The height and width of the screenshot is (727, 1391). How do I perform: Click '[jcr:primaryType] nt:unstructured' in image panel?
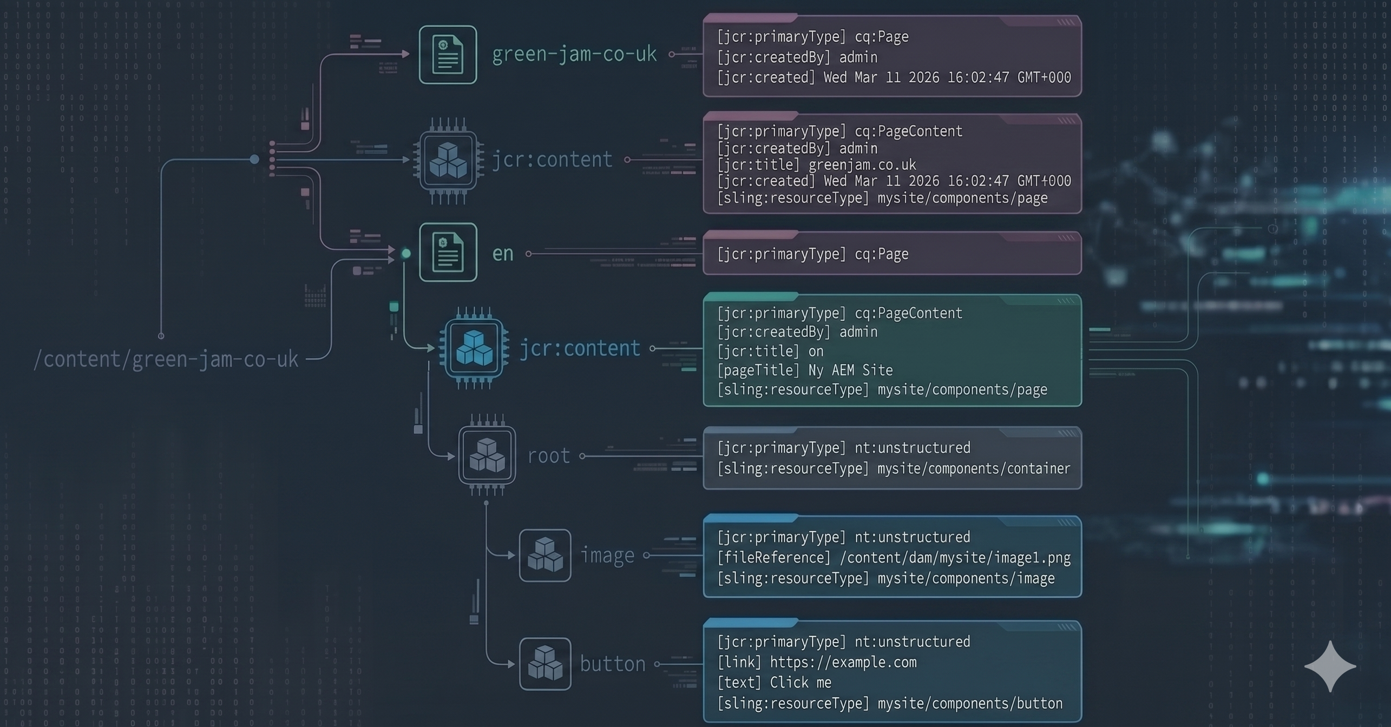(x=844, y=537)
